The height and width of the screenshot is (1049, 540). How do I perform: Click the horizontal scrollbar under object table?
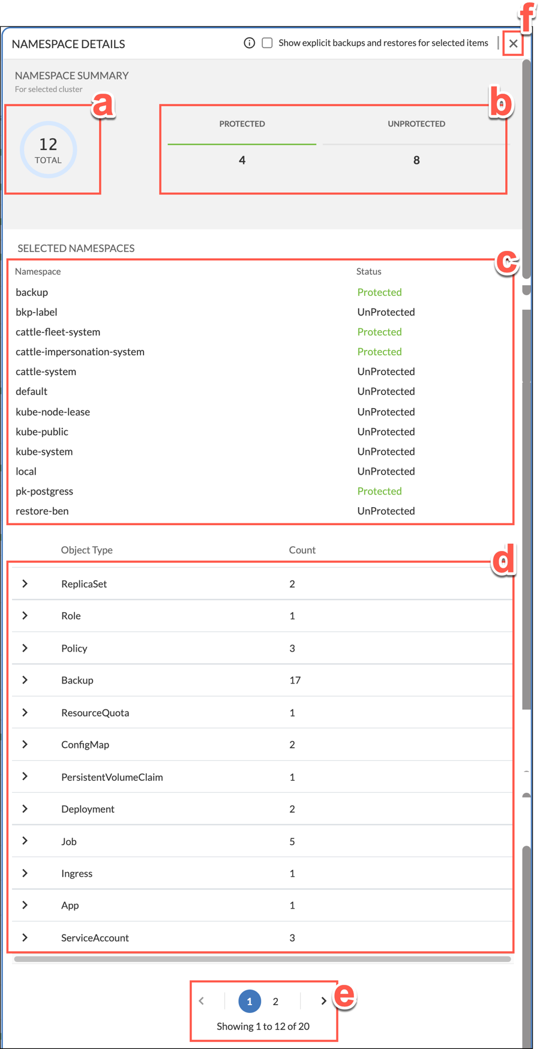coord(262,959)
